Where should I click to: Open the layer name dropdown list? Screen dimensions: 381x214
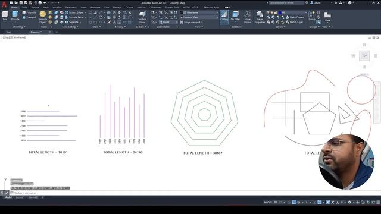pos(295,12)
